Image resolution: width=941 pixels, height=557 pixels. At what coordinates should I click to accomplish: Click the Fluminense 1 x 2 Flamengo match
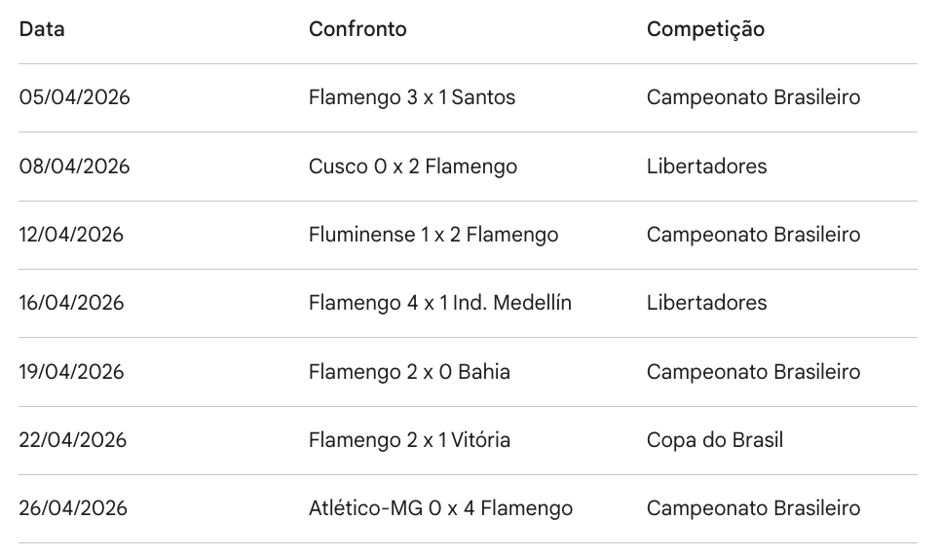coord(433,235)
